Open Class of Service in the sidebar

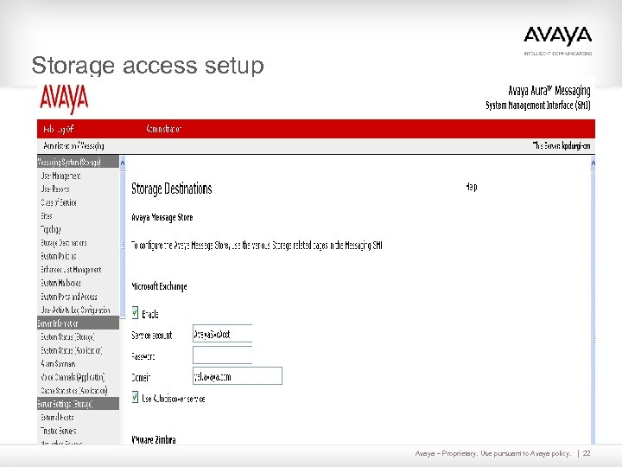(x=59, y=202)
